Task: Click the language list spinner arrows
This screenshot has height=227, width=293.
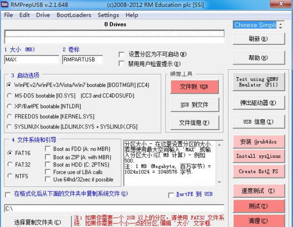Action: (x=281, y=25)
